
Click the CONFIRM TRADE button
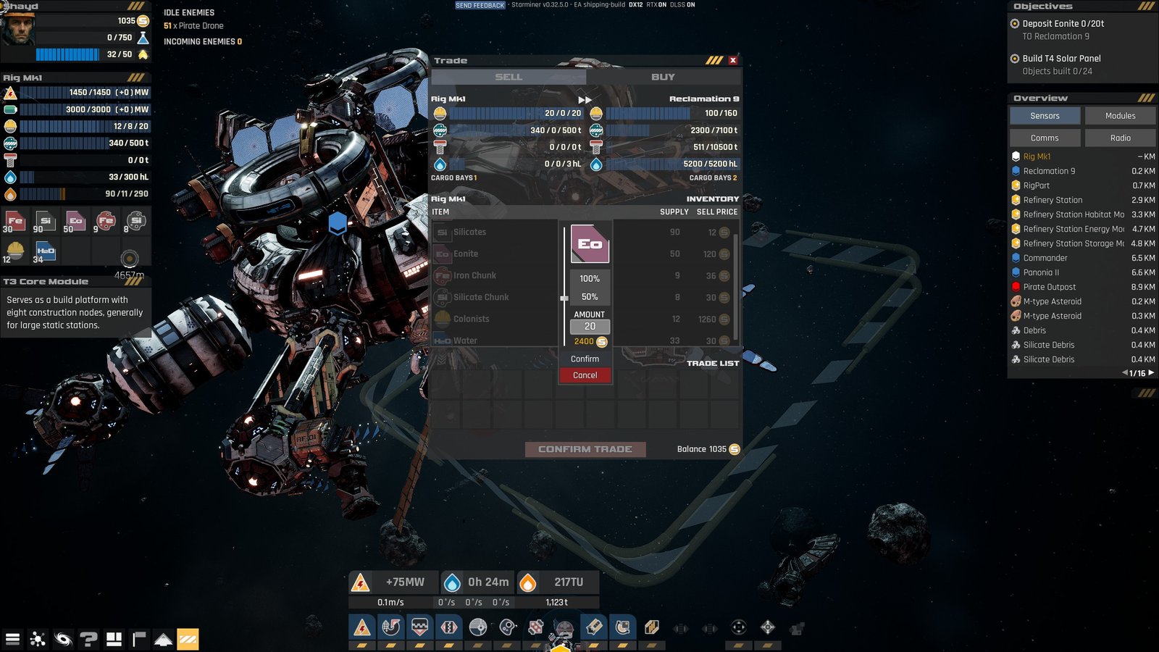[585, 449]
